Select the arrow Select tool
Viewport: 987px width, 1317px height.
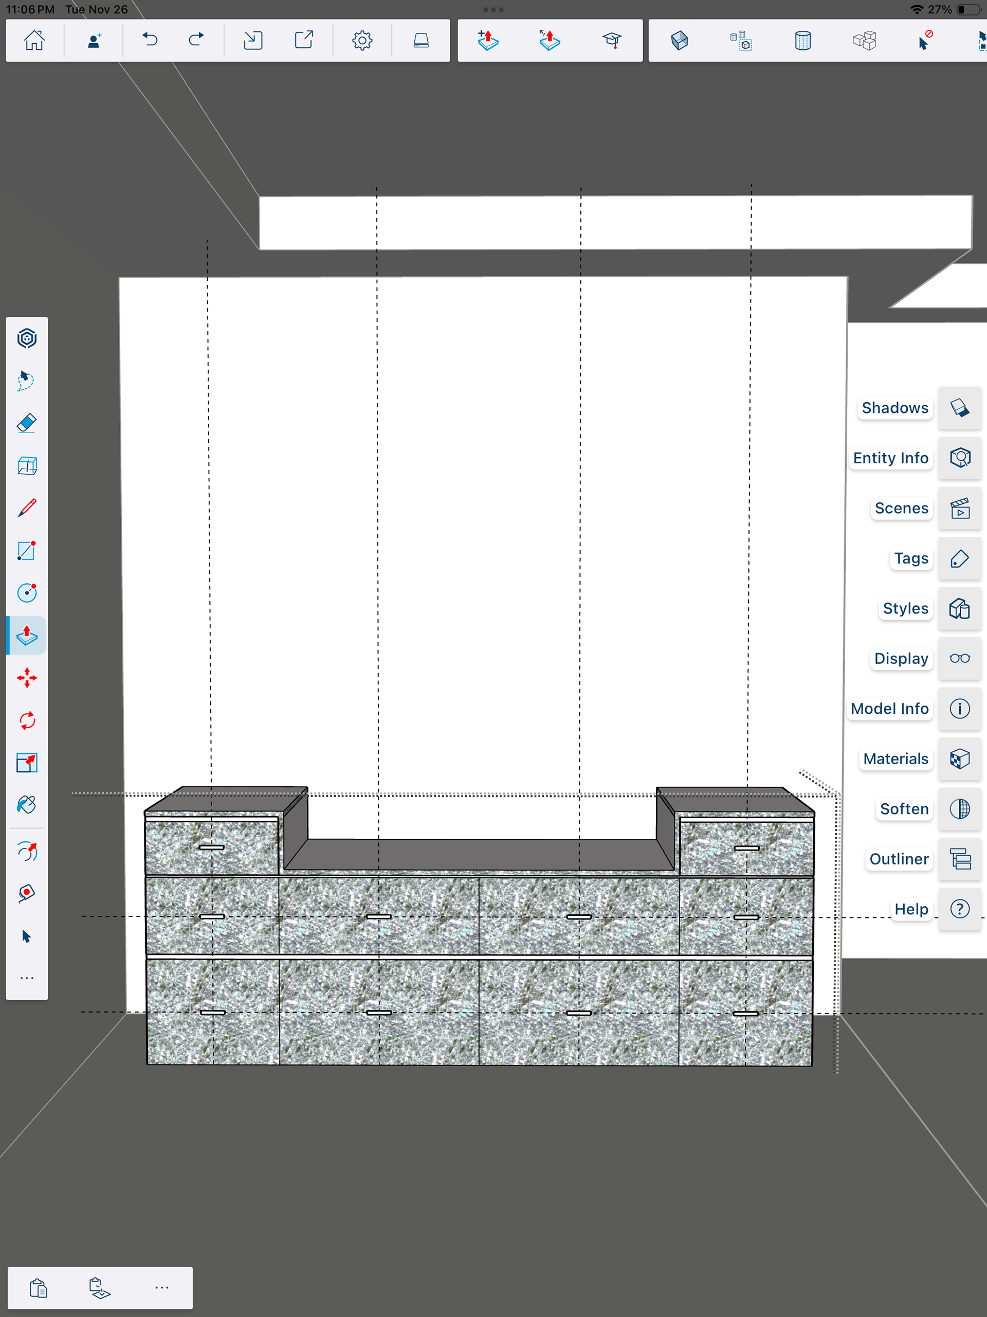[x=27, y=936]
